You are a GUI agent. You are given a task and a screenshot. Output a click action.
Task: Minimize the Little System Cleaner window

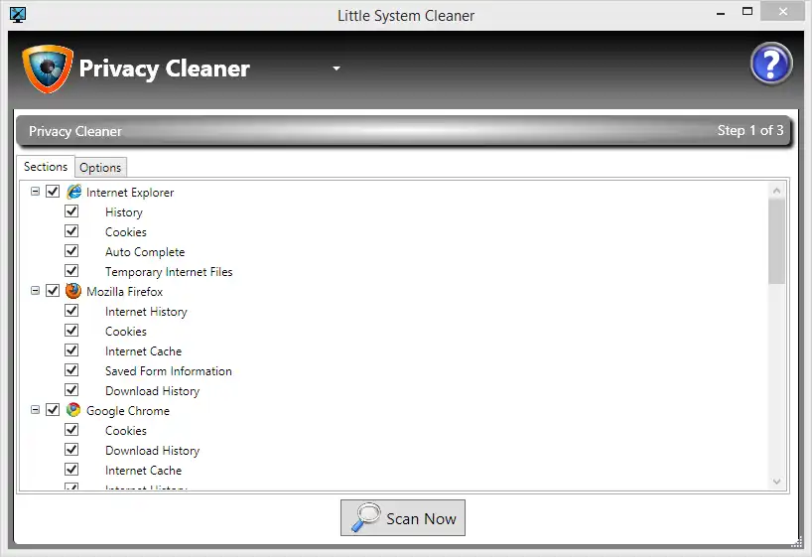pos(721,13)
